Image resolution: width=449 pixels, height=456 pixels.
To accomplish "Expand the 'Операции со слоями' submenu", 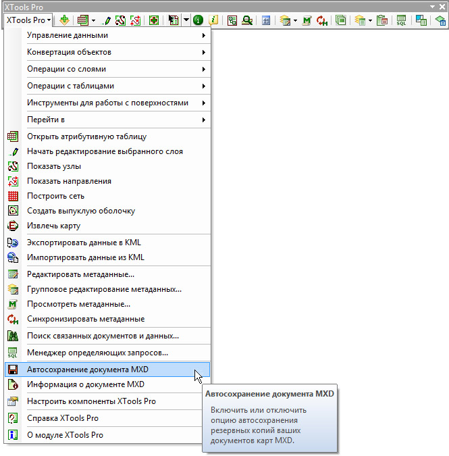I will pos(107,69).
